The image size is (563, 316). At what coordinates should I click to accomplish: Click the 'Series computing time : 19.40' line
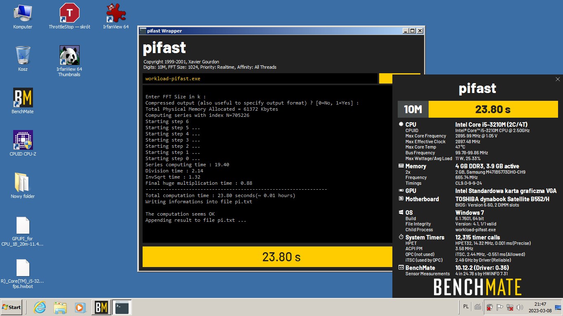click(187, 165)
